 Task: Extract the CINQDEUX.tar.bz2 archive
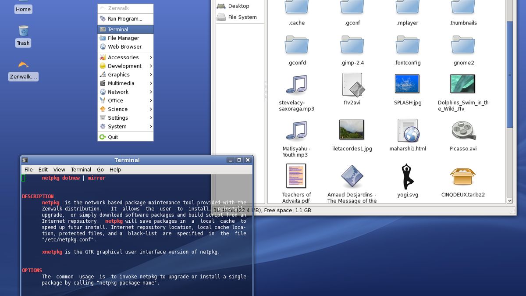pos(463,176)
